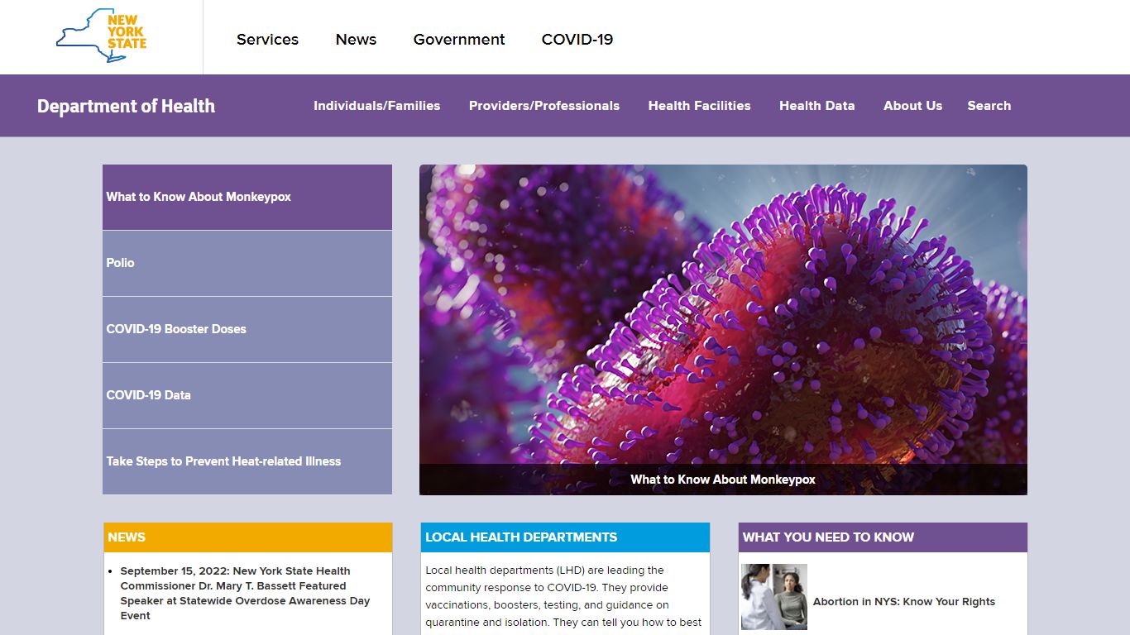Select the Polio slide tab
This screenshot has width=1130, height=635.
click(247, 263)
